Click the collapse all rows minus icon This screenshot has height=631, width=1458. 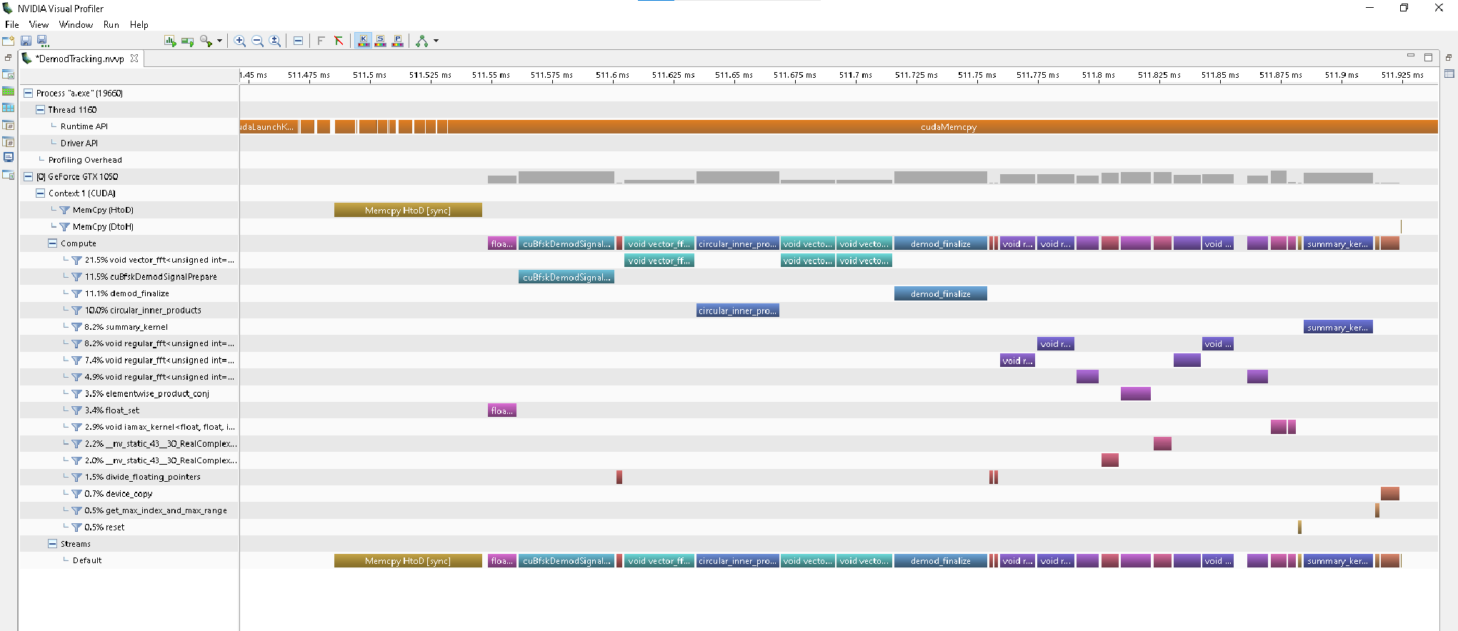click(x=298, y=41)
